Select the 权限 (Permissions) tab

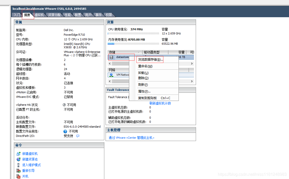(x=109, y=15)
